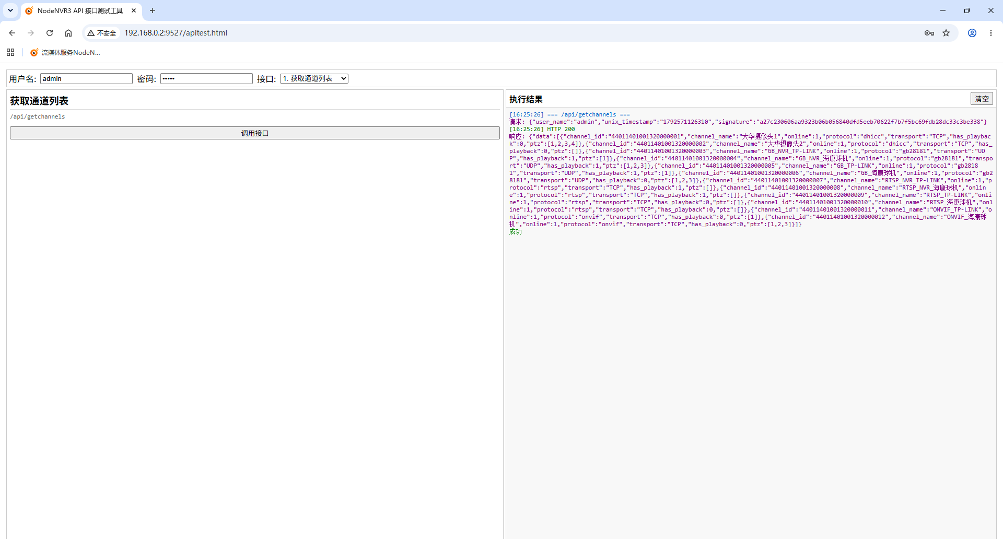Minimize the browser window
The width and height of the screenshot is (1003, 539).
pyautogui.click(x=943, y=10)
